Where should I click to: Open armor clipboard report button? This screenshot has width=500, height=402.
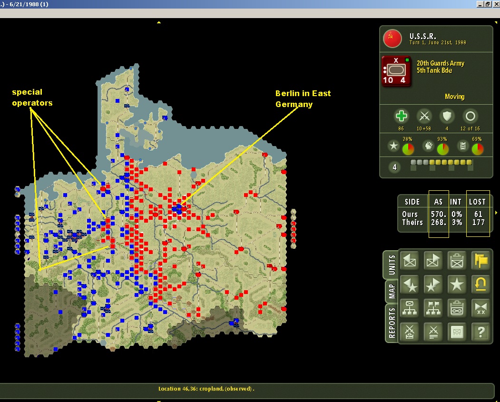[457, 308]
